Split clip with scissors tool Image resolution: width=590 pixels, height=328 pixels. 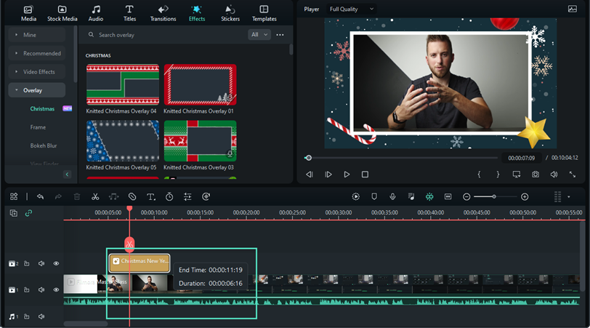pyautogui.click(x=95, y=196)
